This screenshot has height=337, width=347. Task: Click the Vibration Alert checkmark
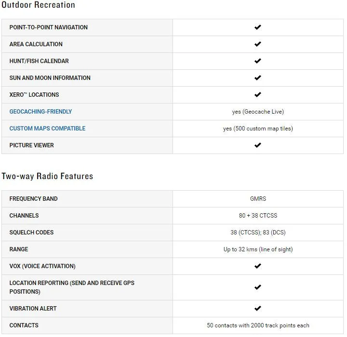(x=257, y=308)
